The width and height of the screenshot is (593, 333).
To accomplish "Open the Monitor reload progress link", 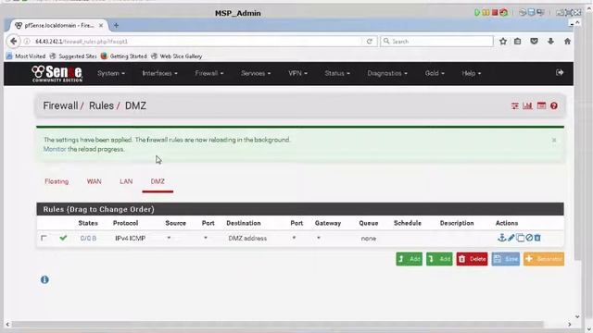I will coord(55,149).
